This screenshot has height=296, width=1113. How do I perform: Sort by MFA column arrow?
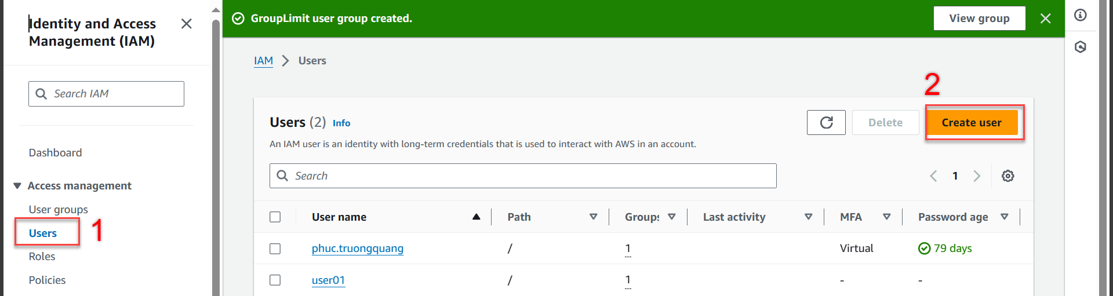pyautogui.click(x=886, y=217)
